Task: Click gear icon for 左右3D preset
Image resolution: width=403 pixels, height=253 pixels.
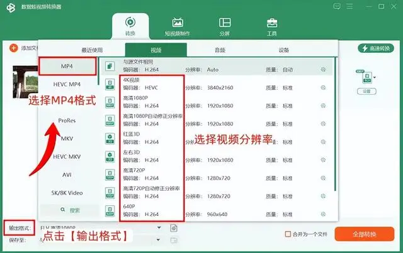Action: click(x=323, y=160)
